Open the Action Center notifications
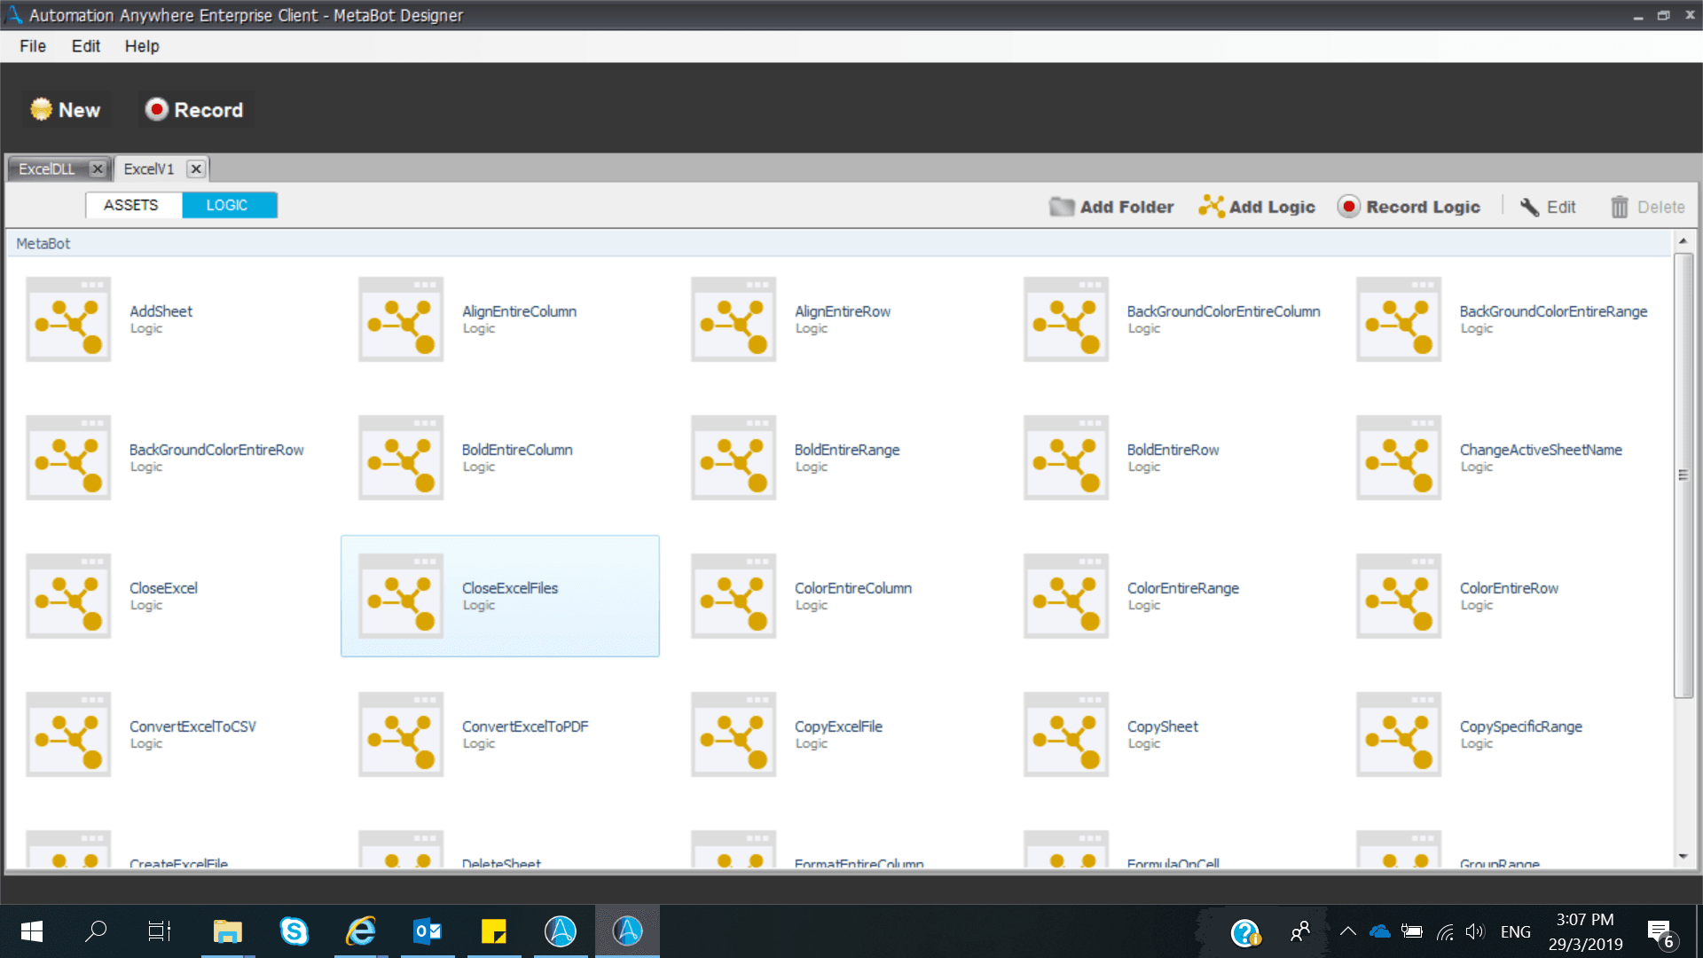Viewport: 1703px width, 958px height. tap(1660, 932)
